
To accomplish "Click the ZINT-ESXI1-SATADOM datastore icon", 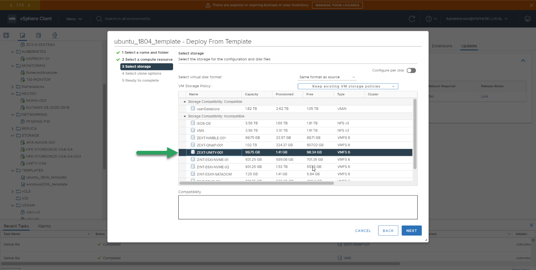I will click(x=193, y=174).
